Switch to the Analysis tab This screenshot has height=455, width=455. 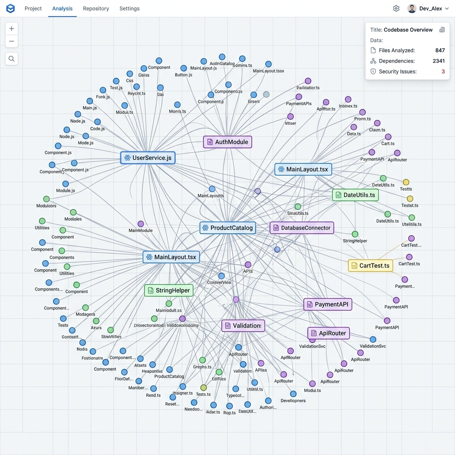[x=62, y=8]
